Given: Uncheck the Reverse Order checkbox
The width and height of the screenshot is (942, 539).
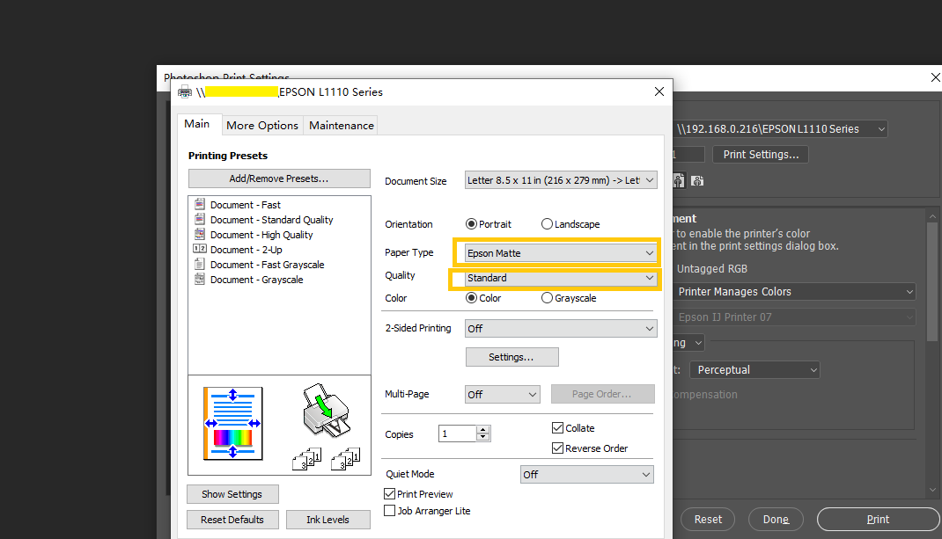Looking at the screenshot, I should point(557,448).
